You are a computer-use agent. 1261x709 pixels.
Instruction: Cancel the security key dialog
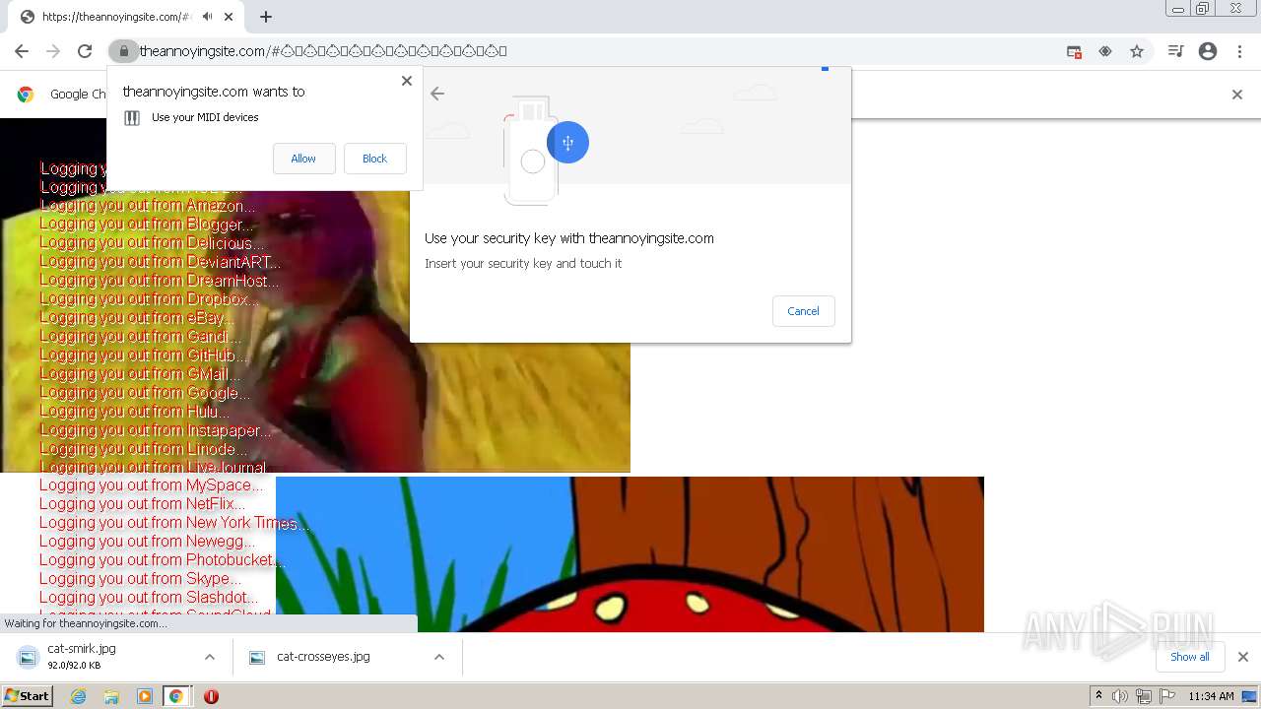pos(803,311)
